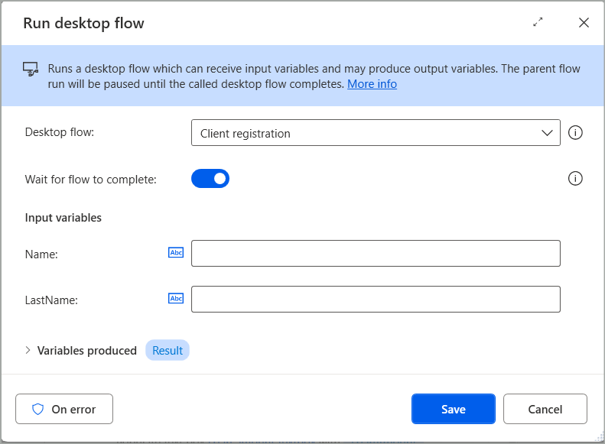Click the info icon beside the Wait for flow toggle

[x=576, y=179]
